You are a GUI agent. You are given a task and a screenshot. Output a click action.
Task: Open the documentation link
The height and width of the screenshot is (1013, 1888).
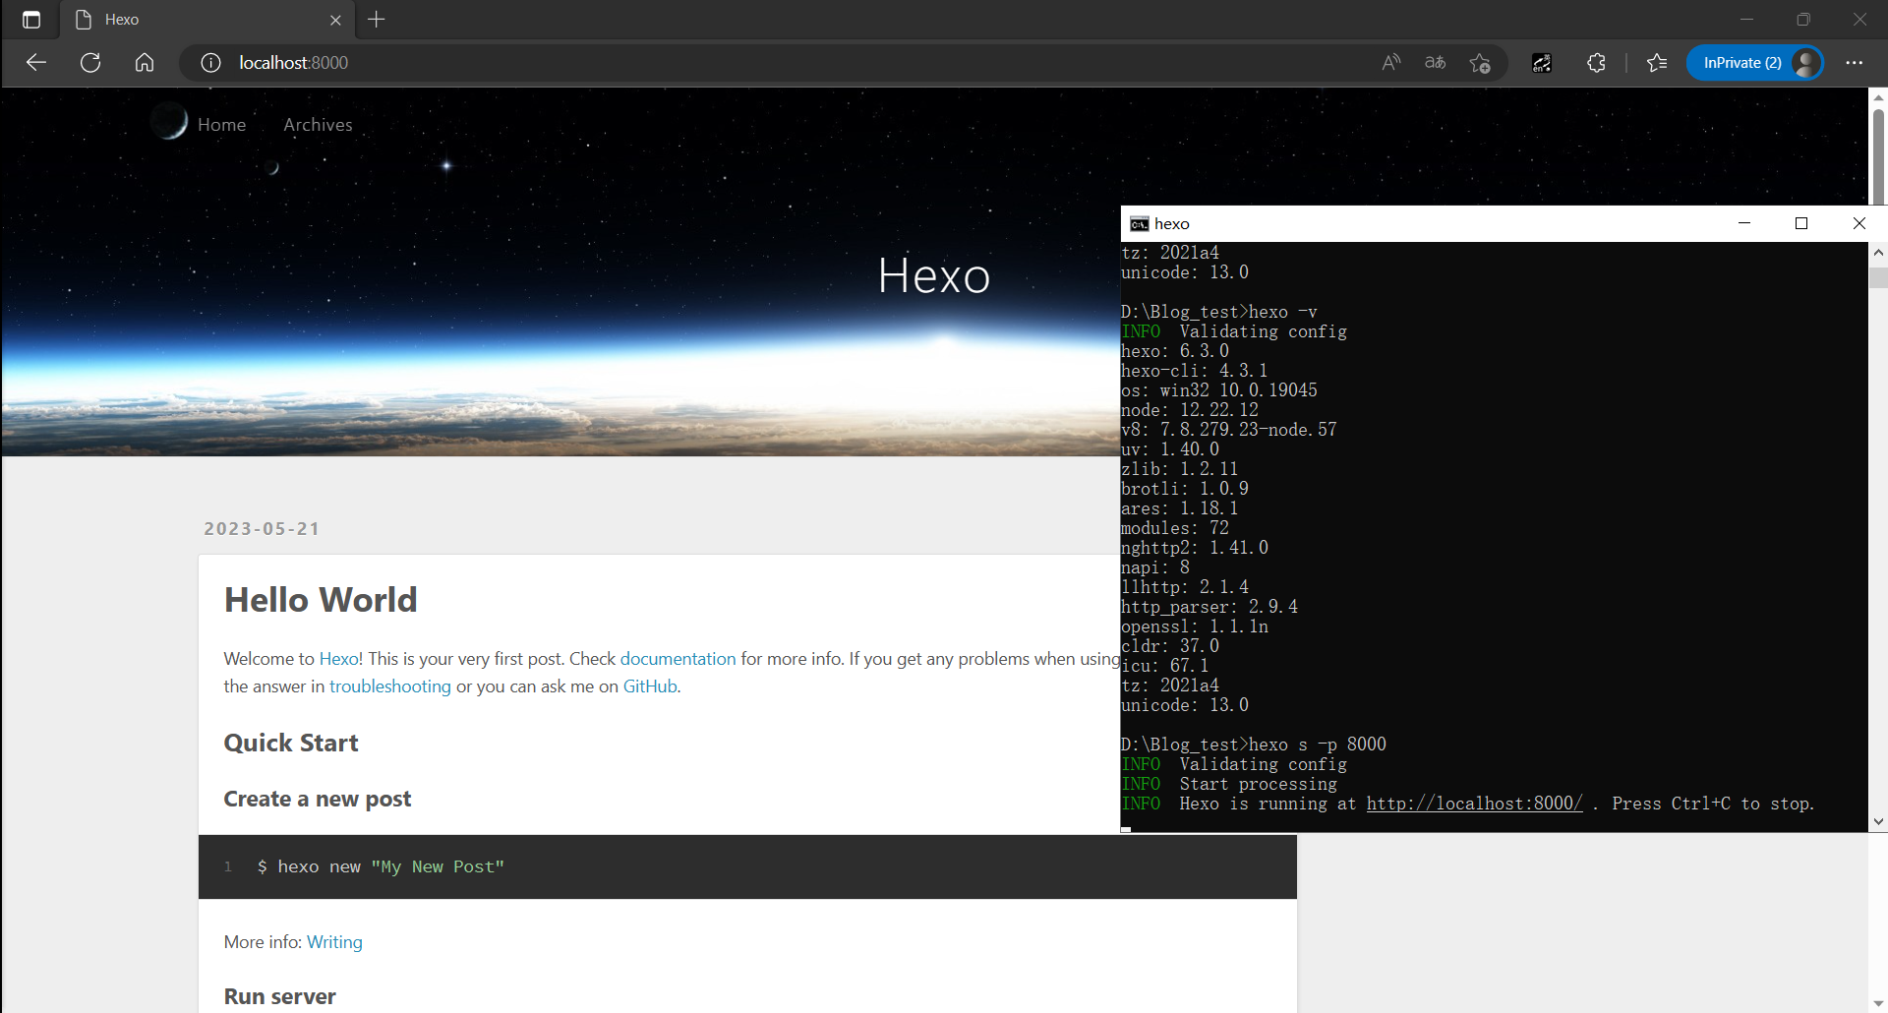(x=678, y=659)
